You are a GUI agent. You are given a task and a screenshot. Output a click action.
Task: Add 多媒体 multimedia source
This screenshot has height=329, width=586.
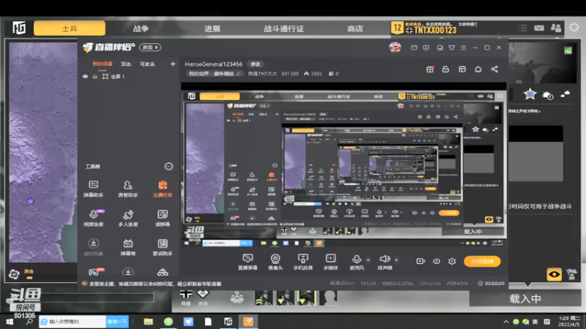pos(331,262)
